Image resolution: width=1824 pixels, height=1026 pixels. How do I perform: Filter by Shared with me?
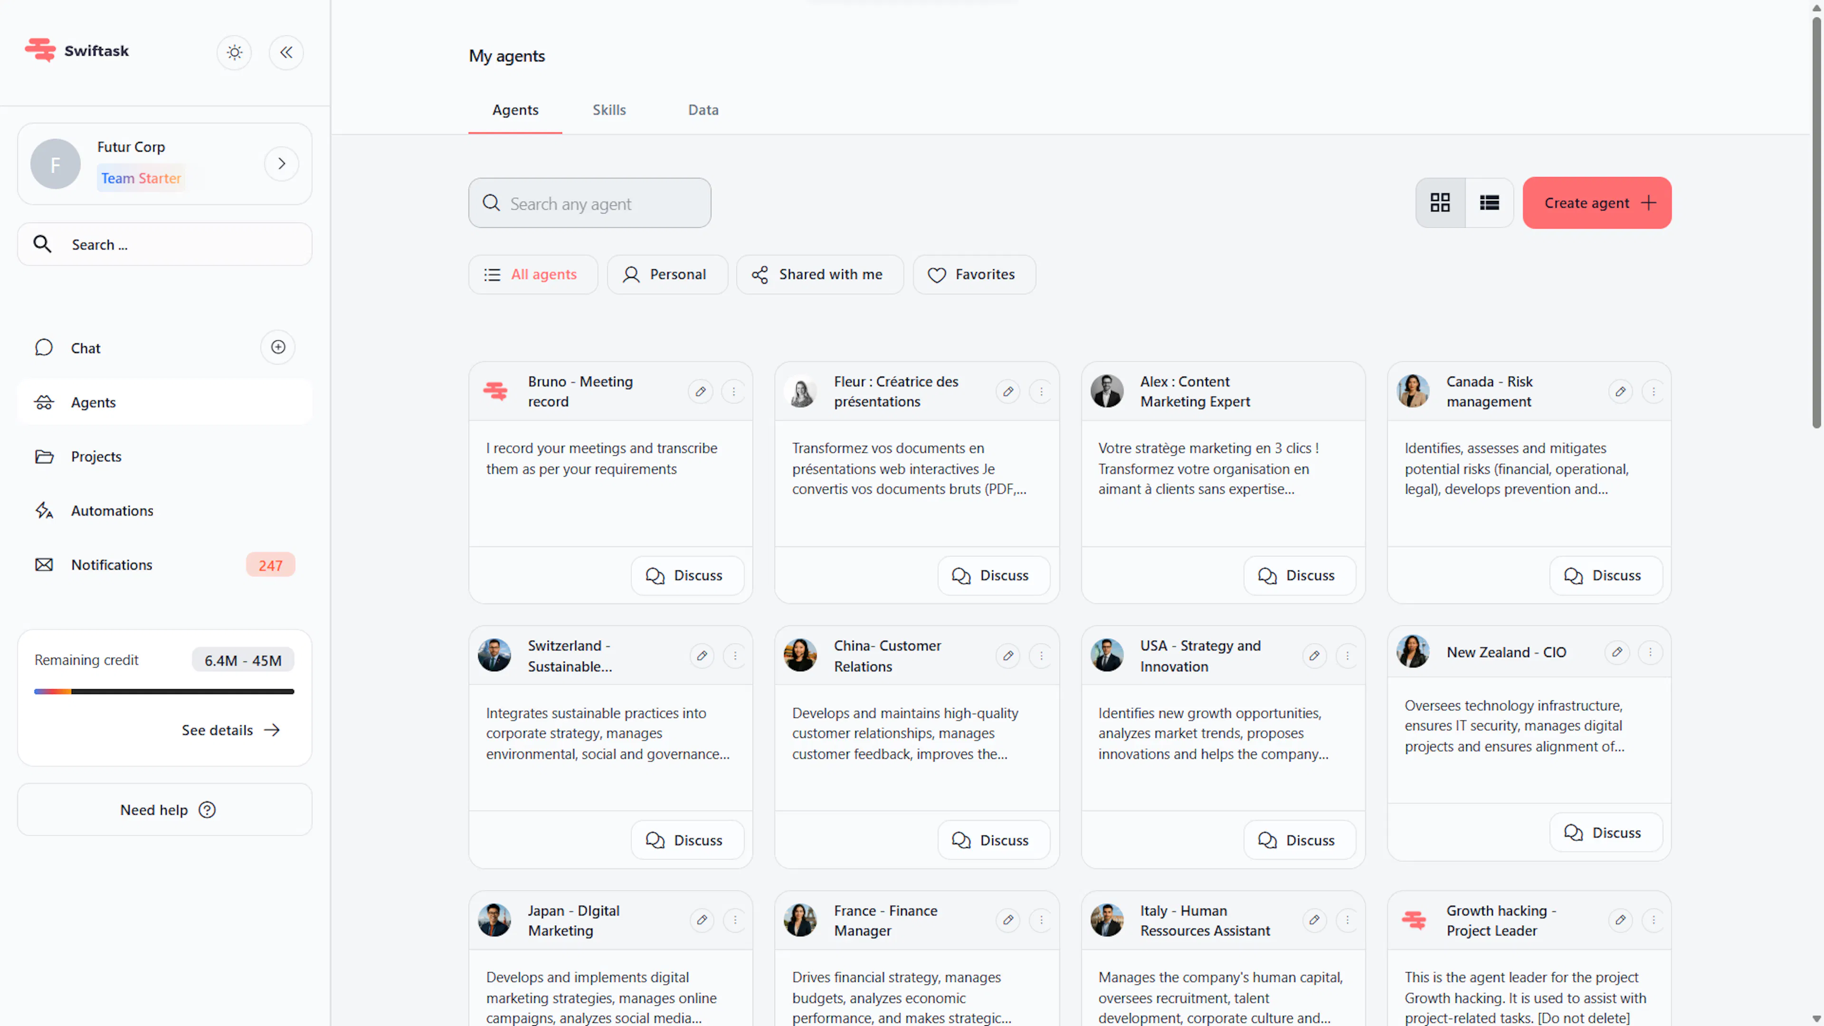(x=819, y=275)
